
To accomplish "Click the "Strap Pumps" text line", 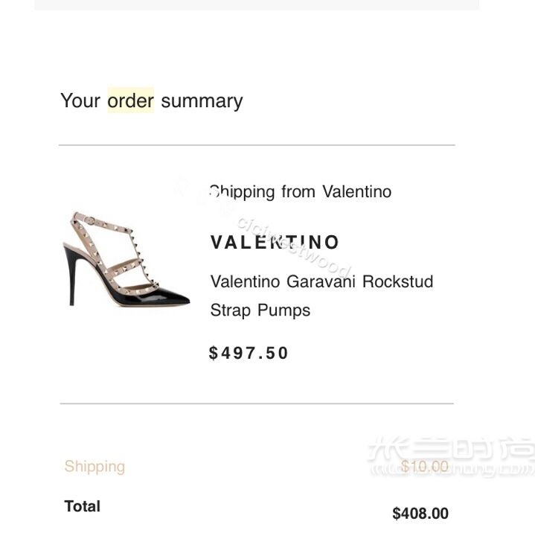I will pyautogui.click(x=260, y=310).
